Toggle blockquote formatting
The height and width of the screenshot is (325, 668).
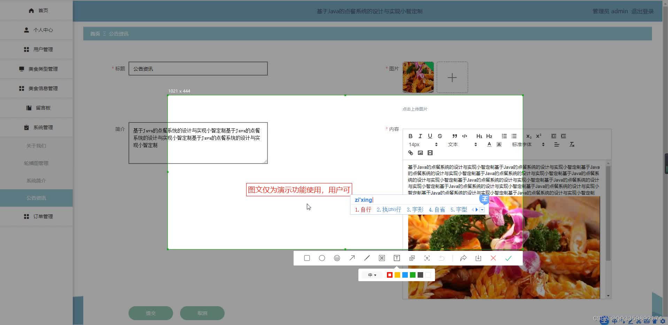[455, 136]
